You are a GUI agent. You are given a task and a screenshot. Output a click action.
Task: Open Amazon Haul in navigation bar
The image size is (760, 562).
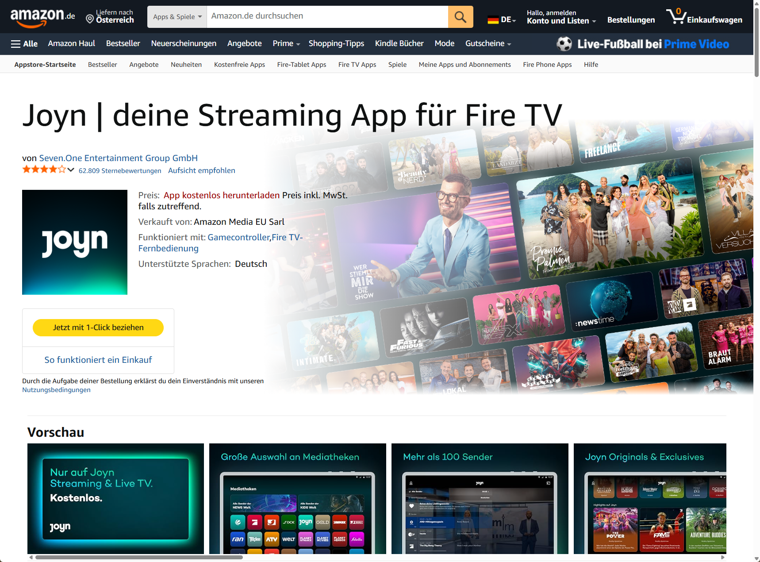(x=72, y=43)
